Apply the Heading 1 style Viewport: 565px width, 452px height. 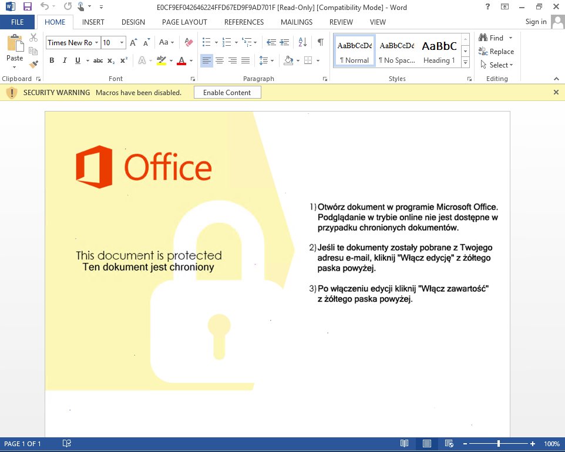click(x=439, y=50)
